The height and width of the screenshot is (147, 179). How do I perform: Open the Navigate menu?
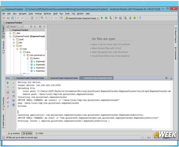(23, 14)
